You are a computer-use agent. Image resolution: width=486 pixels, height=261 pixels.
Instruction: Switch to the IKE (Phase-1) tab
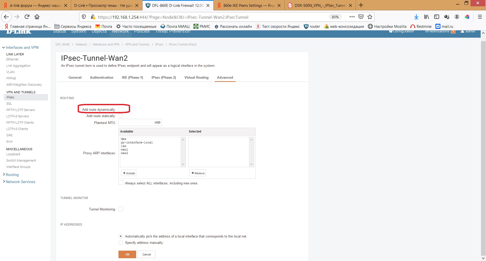point(132,78)
